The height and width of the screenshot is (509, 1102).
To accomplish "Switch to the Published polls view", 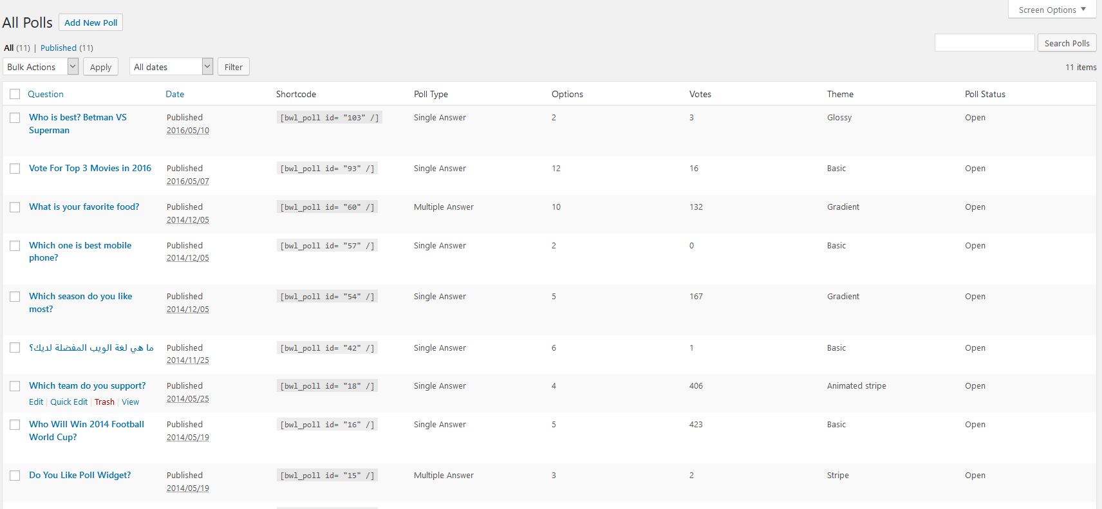I will tap(59, 48).
